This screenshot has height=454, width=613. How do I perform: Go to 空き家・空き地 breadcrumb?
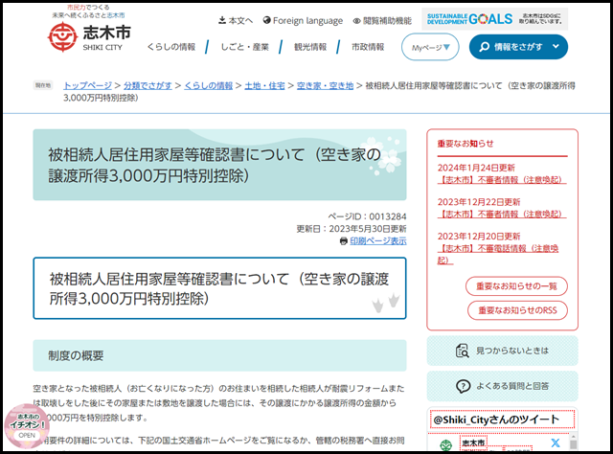(x=325, y=85)
